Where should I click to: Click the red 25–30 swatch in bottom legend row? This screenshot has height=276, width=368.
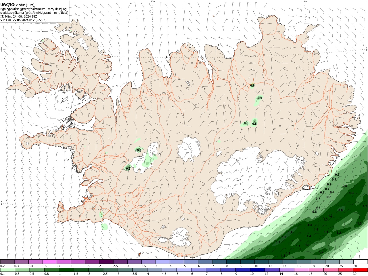346,270
